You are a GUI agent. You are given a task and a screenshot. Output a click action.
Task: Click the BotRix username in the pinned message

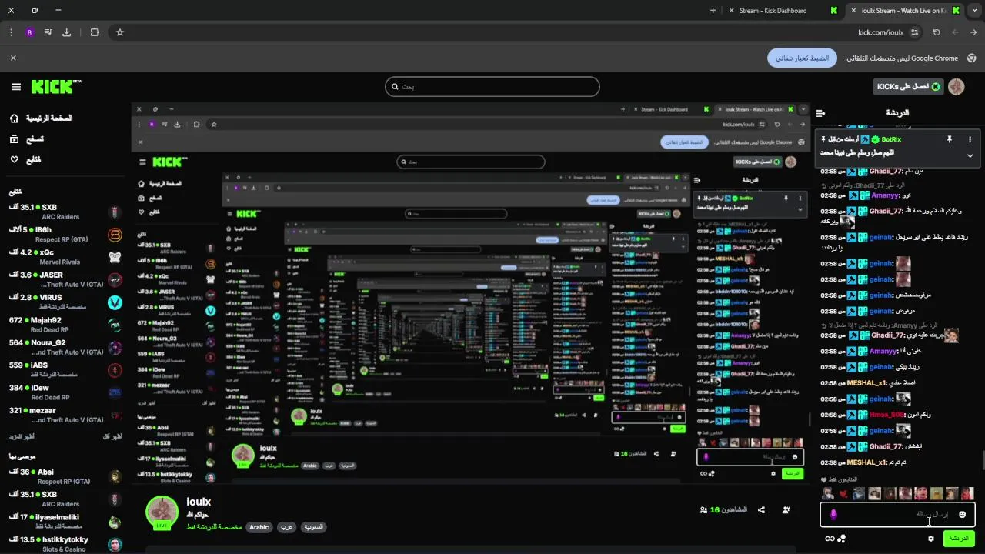891,139
